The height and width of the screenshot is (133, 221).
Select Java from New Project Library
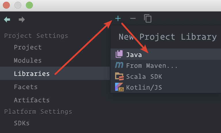pyautogui.click(x=134, y=55)
